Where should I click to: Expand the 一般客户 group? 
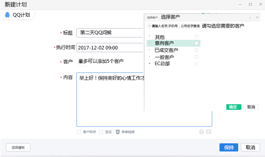coord(149,57)
